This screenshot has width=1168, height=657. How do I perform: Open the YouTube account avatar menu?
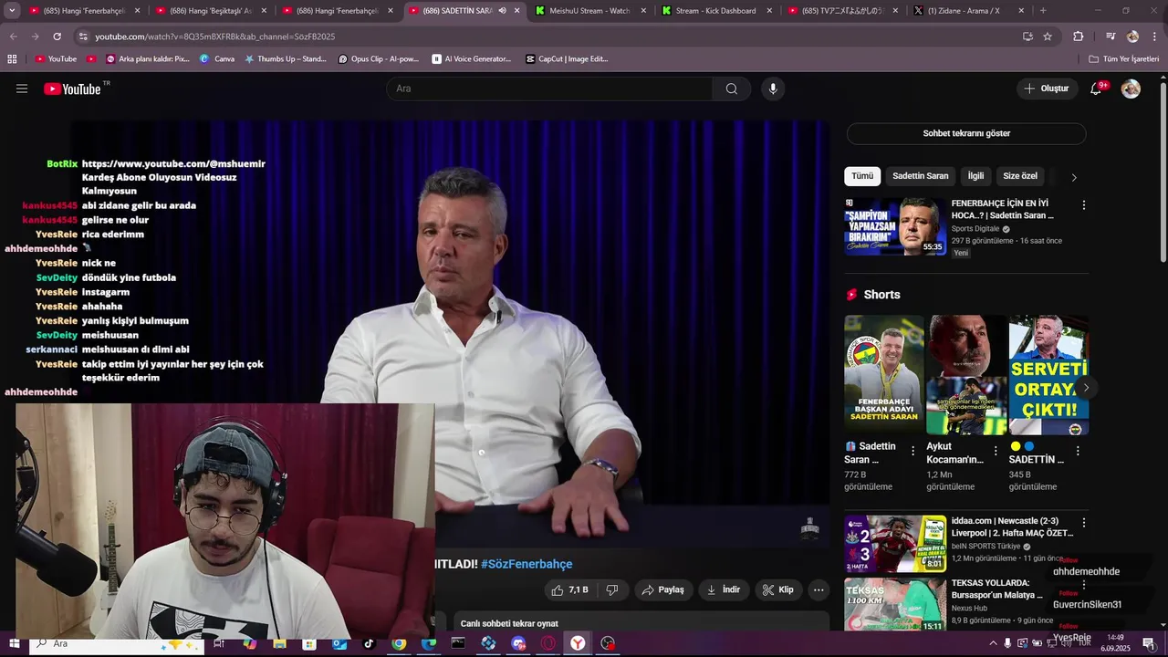1131,89
